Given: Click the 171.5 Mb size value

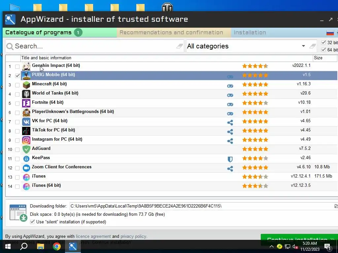Looking at the screenshot, I should [x=323, y=176].
